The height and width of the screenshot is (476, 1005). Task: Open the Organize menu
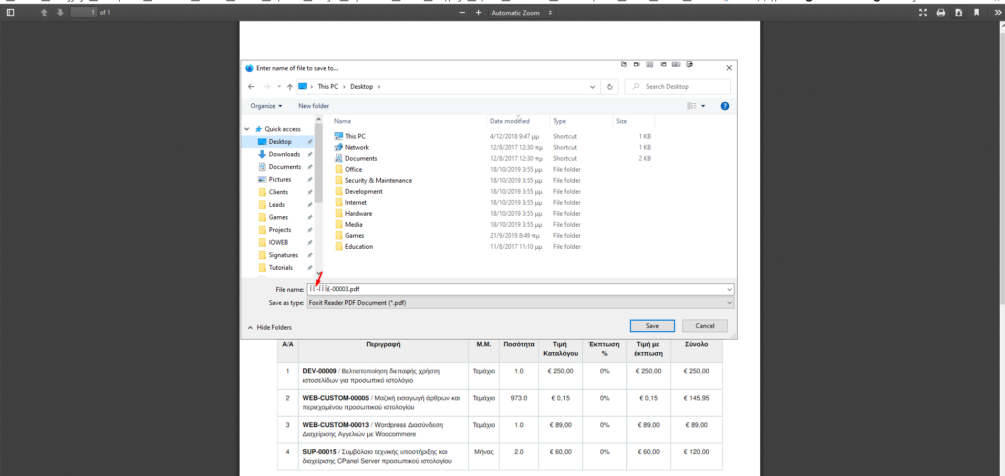point(266,106)
